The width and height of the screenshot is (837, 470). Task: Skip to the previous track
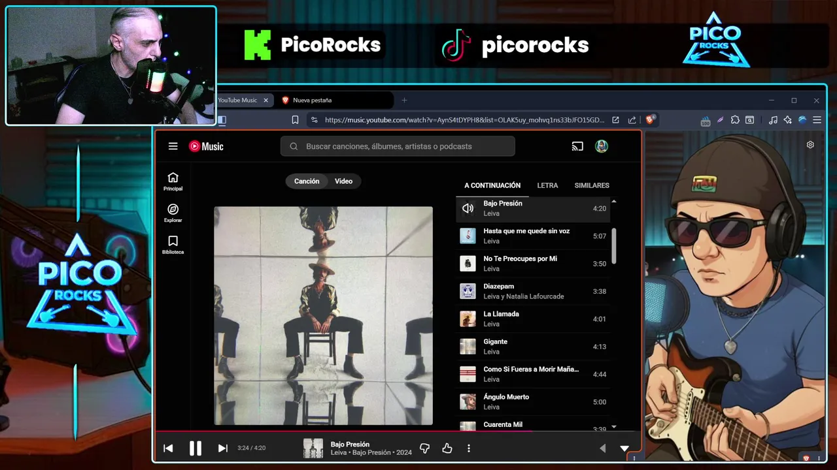click(x=168, y=448)
